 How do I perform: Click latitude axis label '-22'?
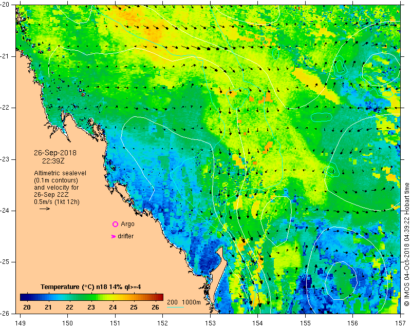tap(5, 108)
